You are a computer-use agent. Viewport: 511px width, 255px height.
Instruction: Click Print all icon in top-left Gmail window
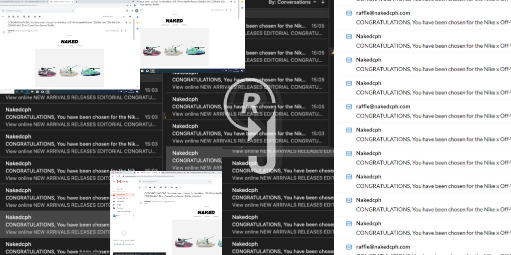click(126, 22)
